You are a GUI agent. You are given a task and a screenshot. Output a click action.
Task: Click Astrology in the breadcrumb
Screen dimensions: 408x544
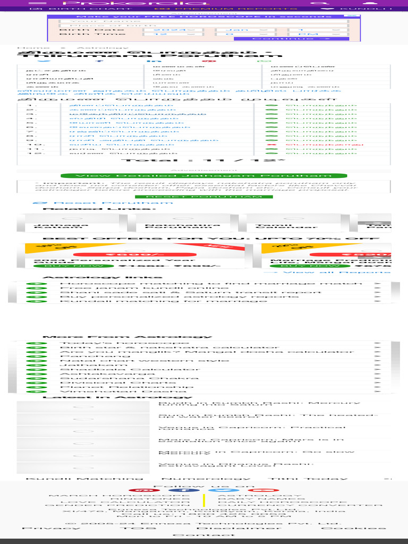click(103, 48)
